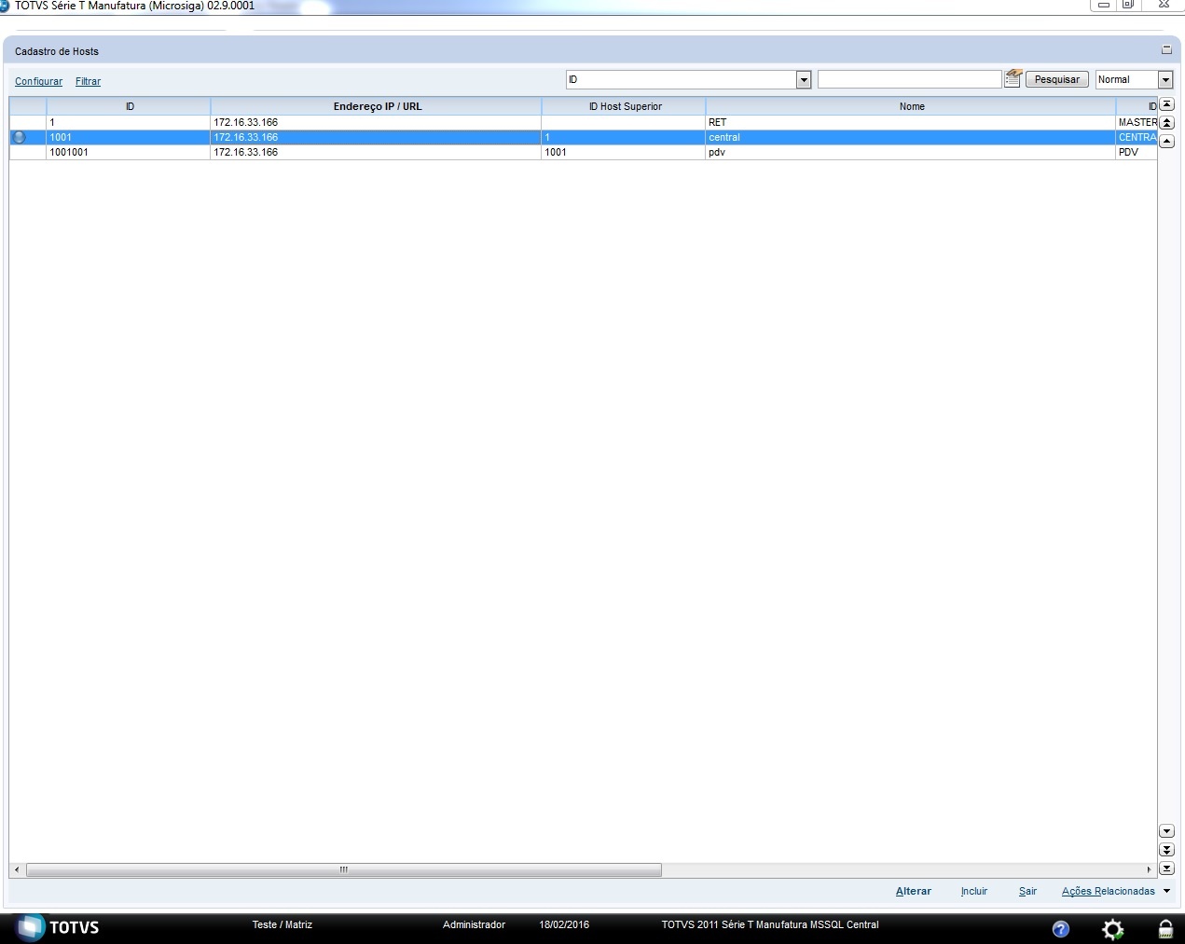Image resolution: width=1185 pixels, height=944 pixels.
Task: Click Incluir to add a host
Action: click(974, 892)
